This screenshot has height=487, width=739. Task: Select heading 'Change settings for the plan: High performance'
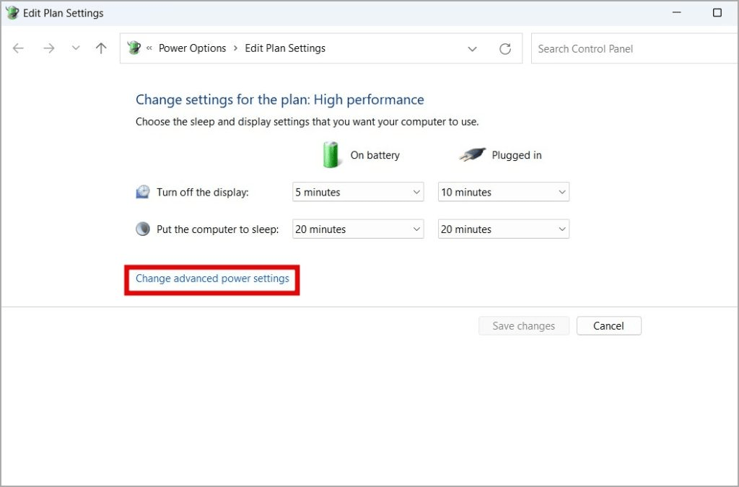pyautogui.click(x=280, y=100)
